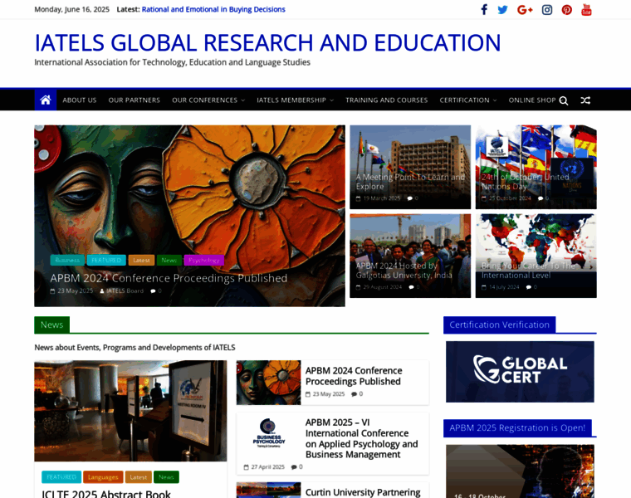Open the Google Plus social icon
Image resolution: width=631 pixels, height=498 pixels.
[525, 10]
